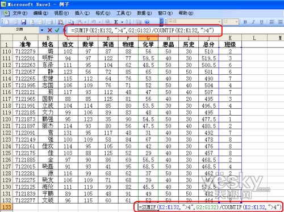Viewport: 284px width, 212px height.
Task: Click the 物理 header cell
Action: [128, 44]
